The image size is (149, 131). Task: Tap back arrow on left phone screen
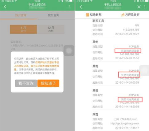tap(5, 7)
